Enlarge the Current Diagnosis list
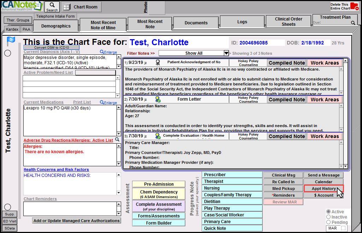 pyautogui.click(x=108, y=52)
